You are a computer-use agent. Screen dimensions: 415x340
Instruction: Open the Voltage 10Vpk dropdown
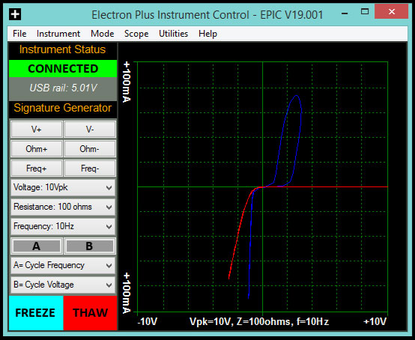point(63,187)
